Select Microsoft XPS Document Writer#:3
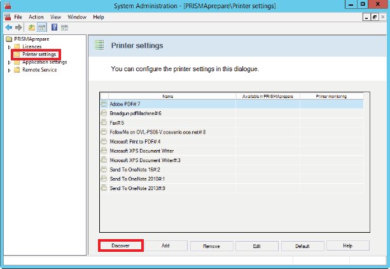 [232, 160]
